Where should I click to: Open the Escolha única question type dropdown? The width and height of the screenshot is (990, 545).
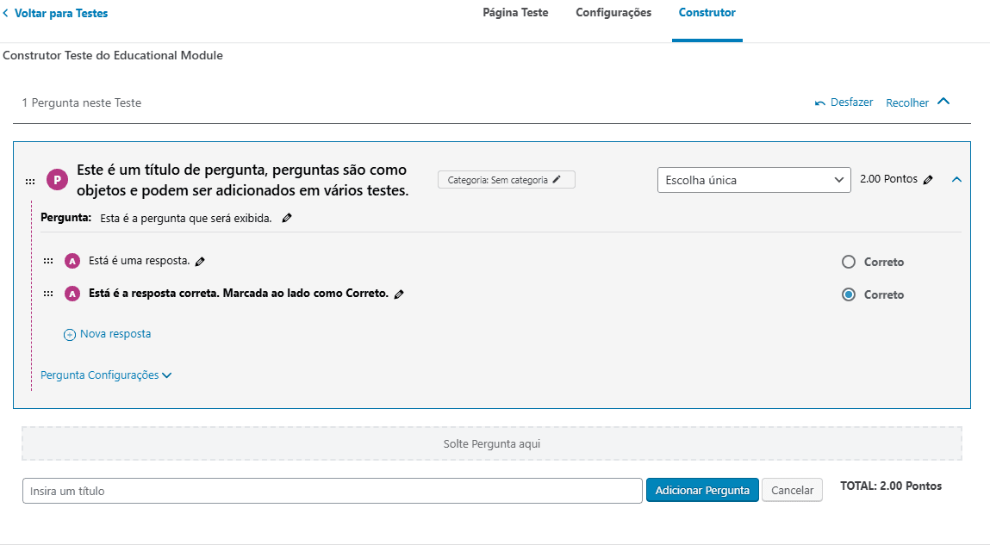(x=754, y=180)
